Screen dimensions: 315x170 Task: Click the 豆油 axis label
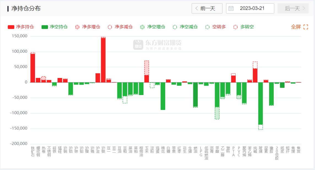[119, 150]
